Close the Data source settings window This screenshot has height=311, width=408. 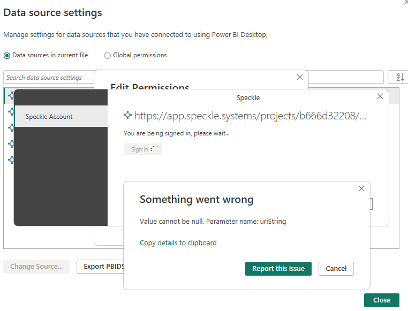click(381, 300)
